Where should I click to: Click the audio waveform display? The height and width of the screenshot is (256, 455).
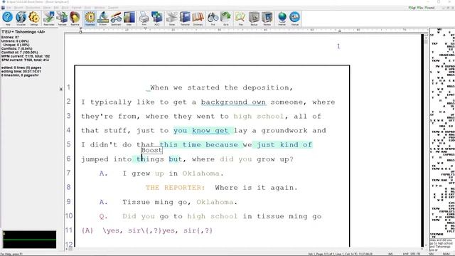point(30,240)
